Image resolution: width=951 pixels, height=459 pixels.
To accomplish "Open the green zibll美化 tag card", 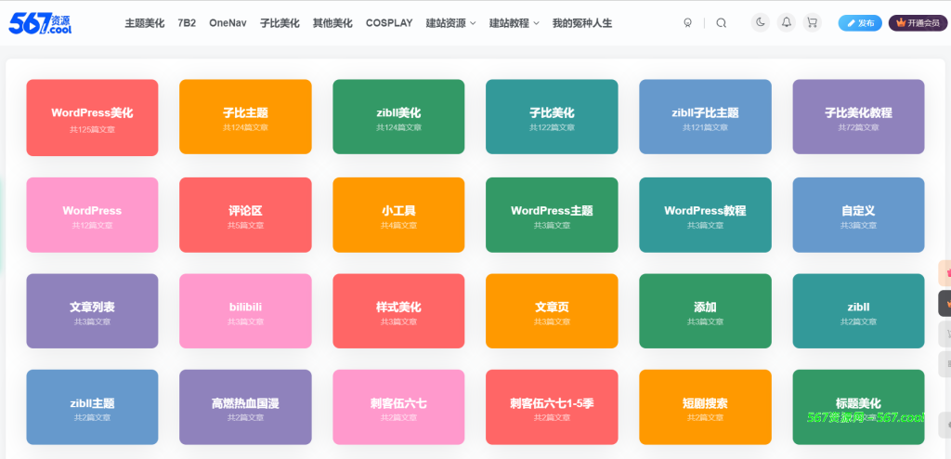I will 398,116.
